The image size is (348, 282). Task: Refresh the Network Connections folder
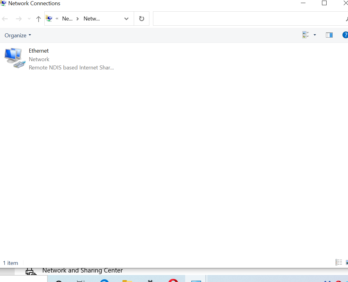[141, 19]
